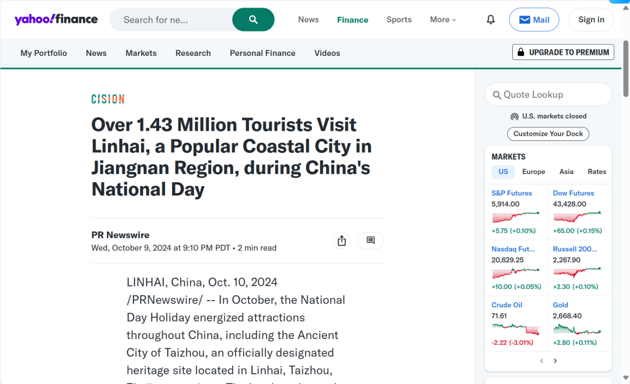Screen dimensions: 630x384
Task: Open the comments speech bubble icon
Action: 370,240
